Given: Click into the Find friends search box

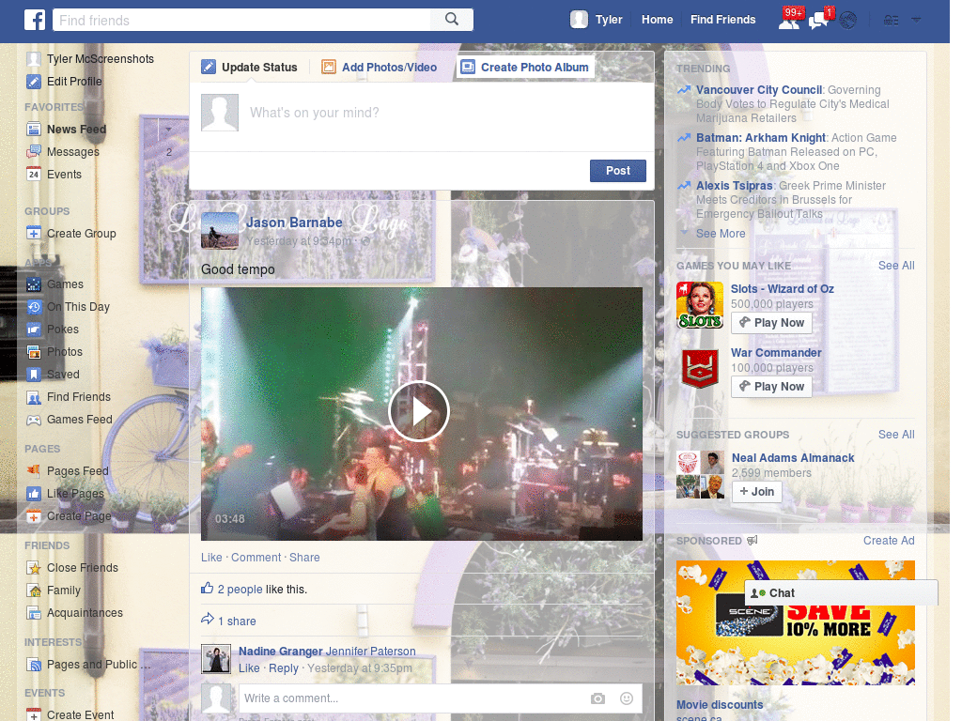Looking at the screenshot, I should [241, 20].
